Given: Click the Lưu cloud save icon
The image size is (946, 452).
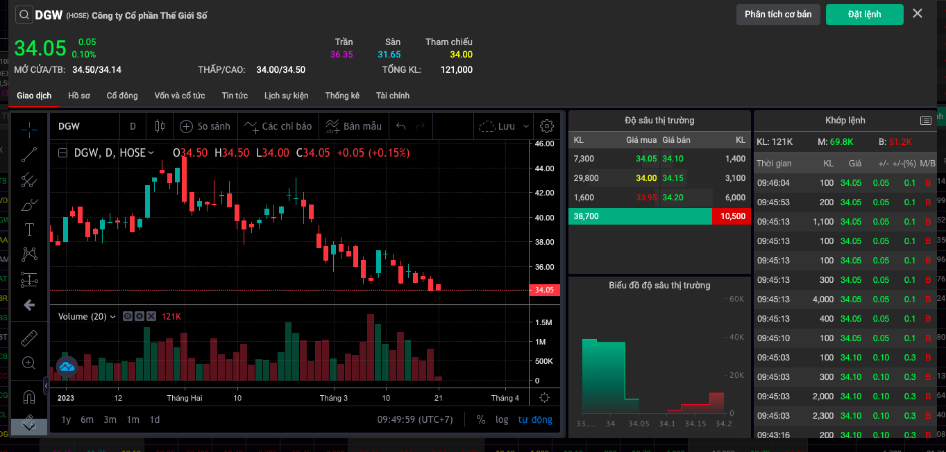Looking at the screenshot, I should tap(497, 126).
